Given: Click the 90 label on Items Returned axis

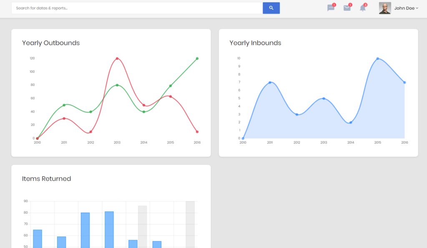Looking at the screenshot, I should pos(25,201).
